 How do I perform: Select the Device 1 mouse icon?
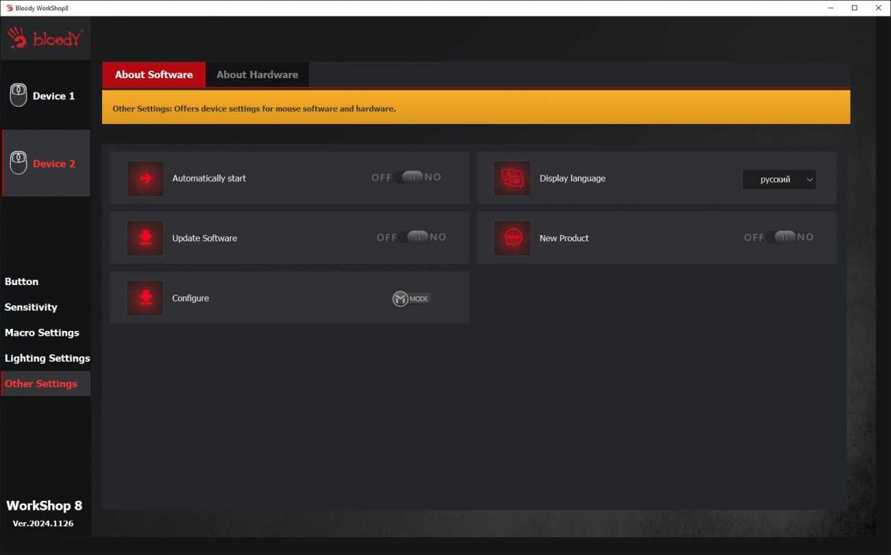click(x=19, y=95)
